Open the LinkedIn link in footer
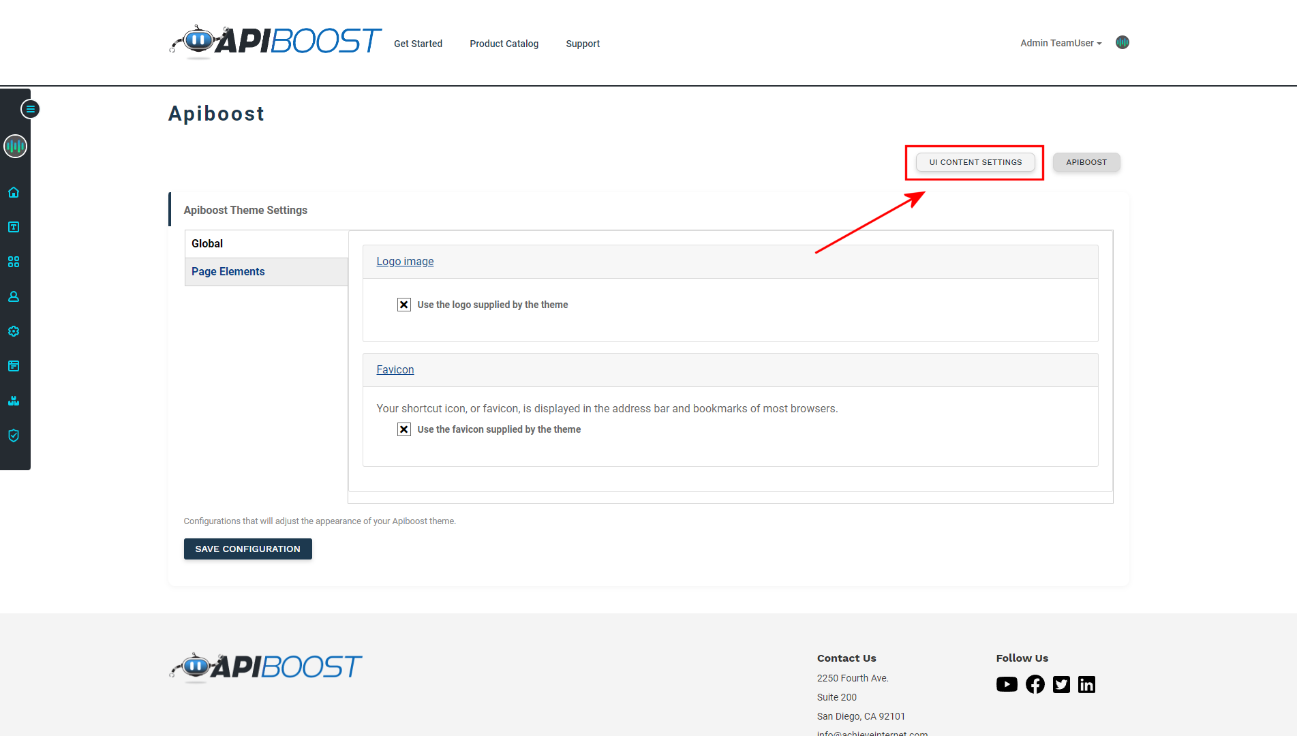 pyautogui.click(x=1086, y=684)
